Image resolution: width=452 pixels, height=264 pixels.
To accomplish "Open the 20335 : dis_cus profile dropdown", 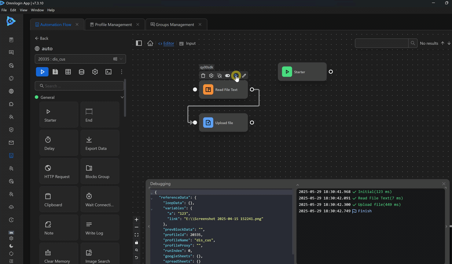I will (x=80, y=59).
